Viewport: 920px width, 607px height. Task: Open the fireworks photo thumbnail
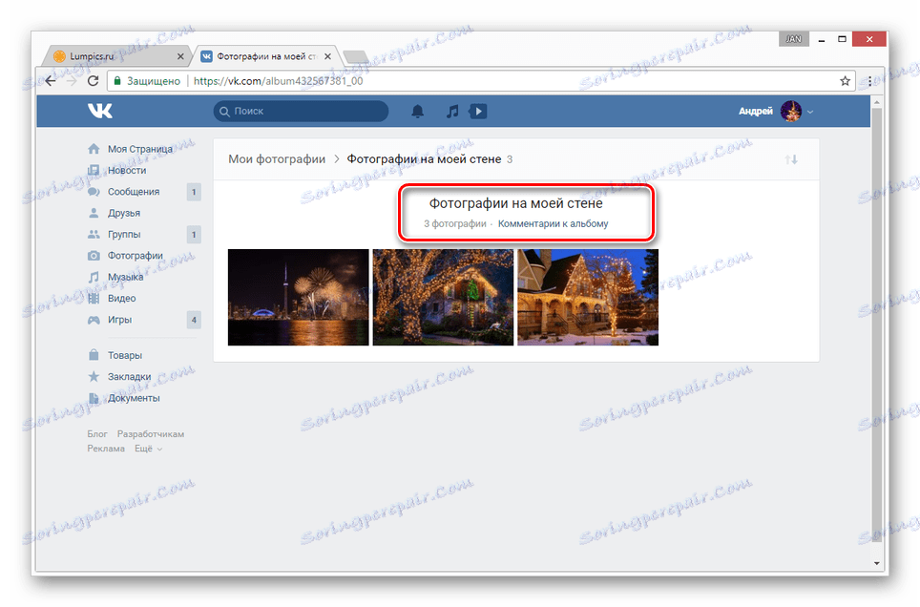(x=298, y=297)
